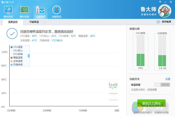
Task: Click the 目前各硬件温度均正常 headline
Action: click(x=47, y=31)
